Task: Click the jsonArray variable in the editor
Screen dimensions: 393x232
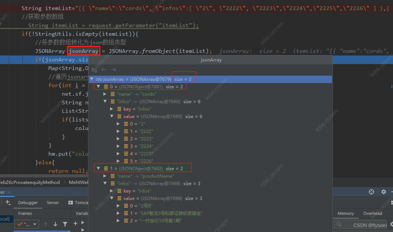Action: (84, 51)
